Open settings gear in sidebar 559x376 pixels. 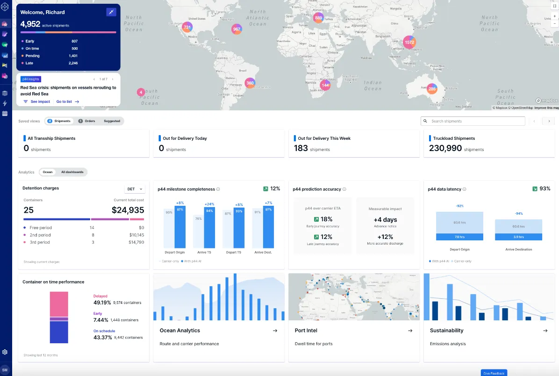coord(5,352)
